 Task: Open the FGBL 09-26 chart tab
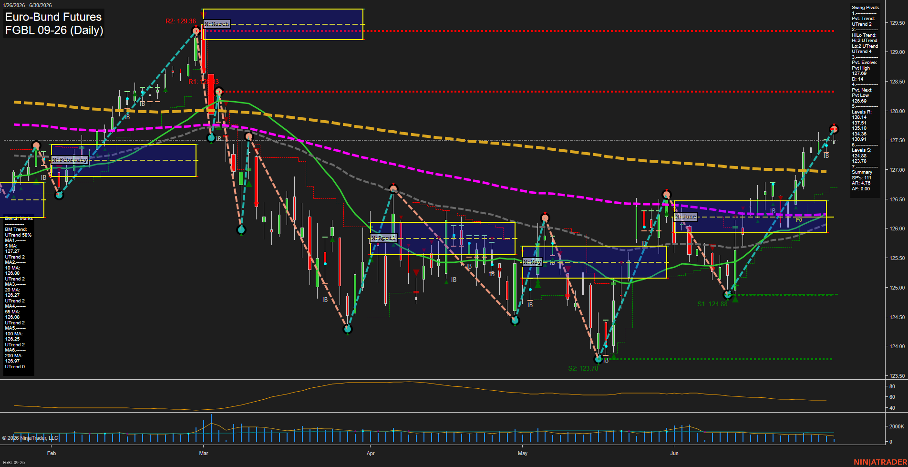[14, 462]
